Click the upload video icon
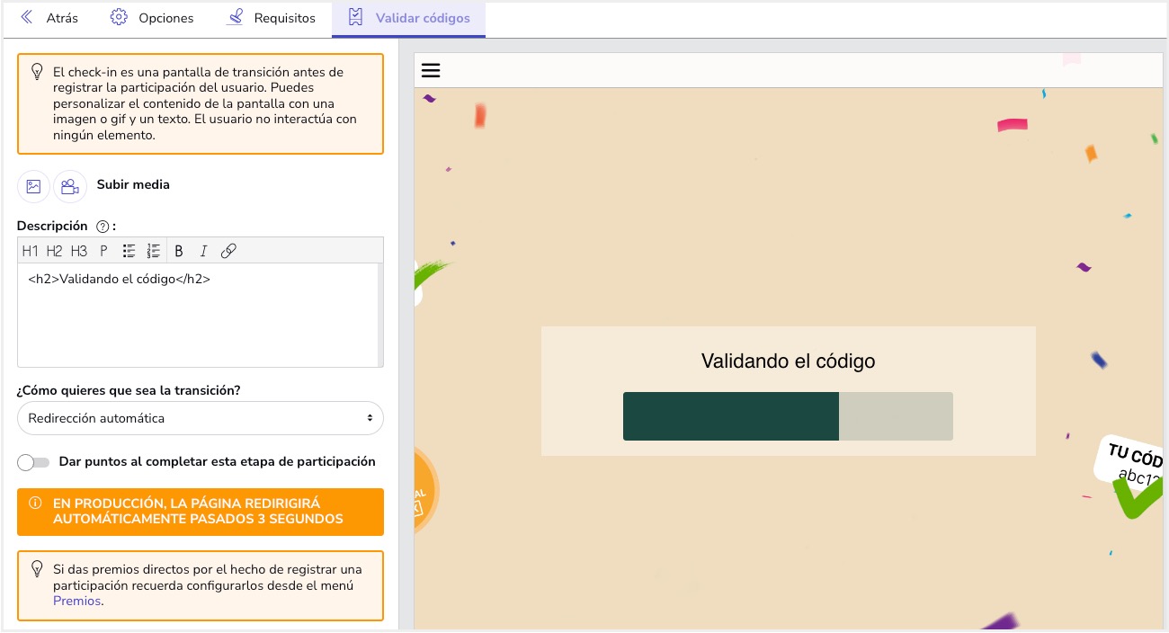 click(x=70, y=186)
